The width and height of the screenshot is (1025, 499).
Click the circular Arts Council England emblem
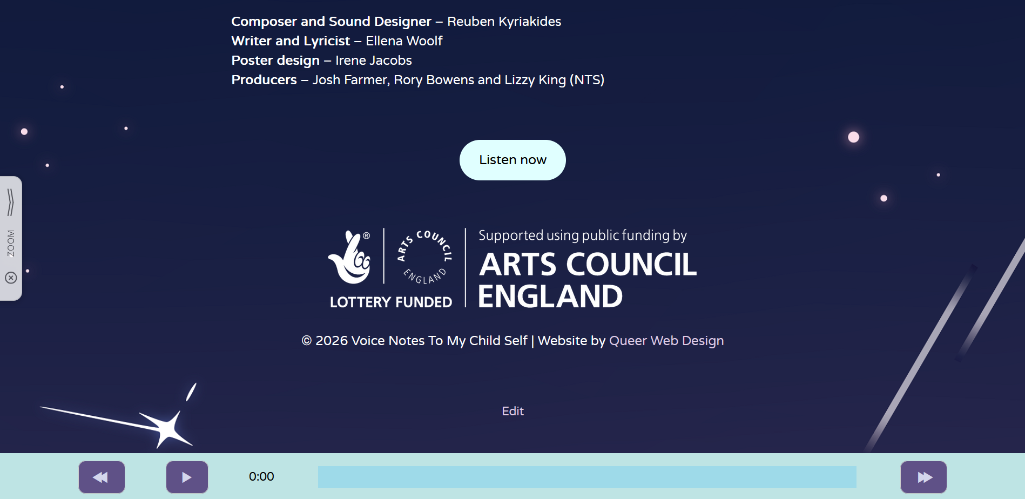425,257
